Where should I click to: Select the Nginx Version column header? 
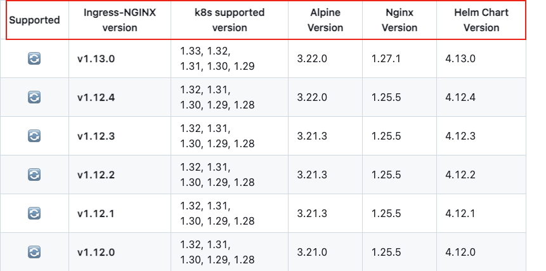(x=400, y=20)
